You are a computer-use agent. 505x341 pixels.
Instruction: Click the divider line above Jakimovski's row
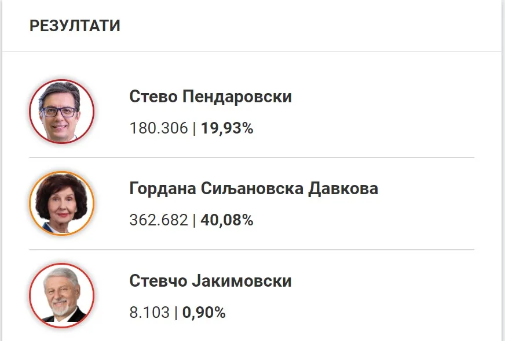point(251,250)
